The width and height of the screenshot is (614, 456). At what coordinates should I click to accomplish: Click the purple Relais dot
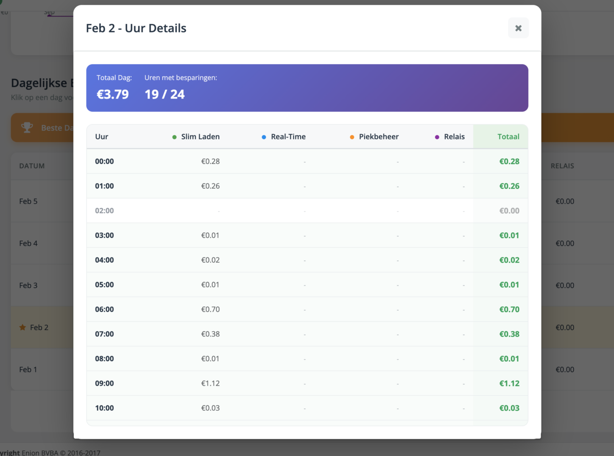pos(437,137)
